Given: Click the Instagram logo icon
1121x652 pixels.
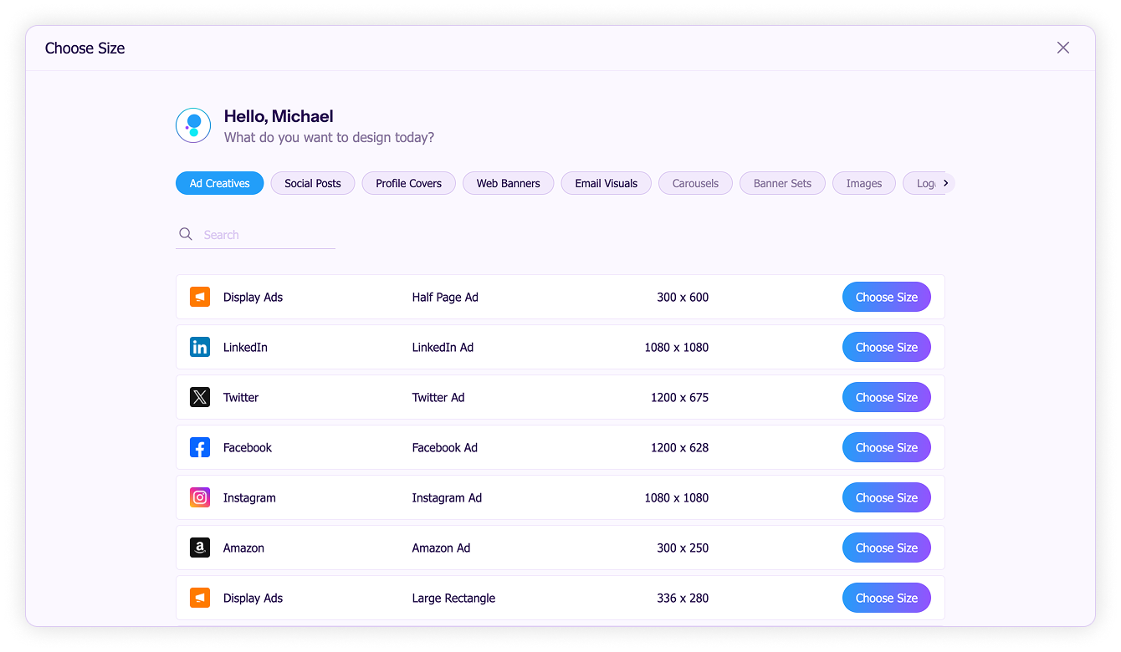Looking at the screenshot, I should 200,497.
